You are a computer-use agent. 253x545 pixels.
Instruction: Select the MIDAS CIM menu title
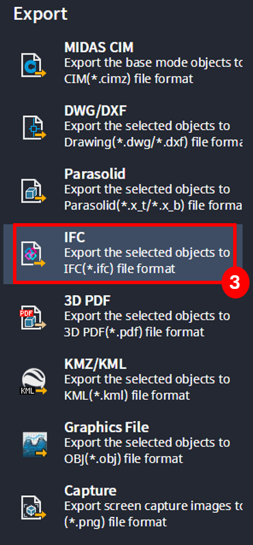(98, 47)
